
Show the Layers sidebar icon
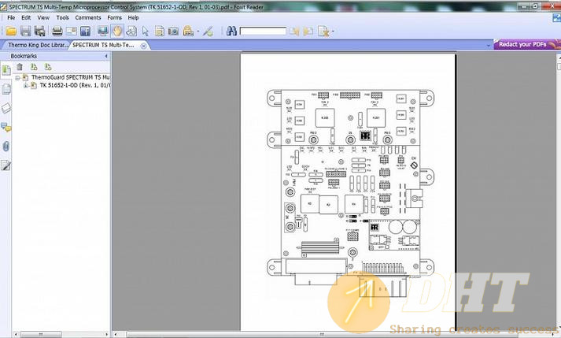click(6, 108)
